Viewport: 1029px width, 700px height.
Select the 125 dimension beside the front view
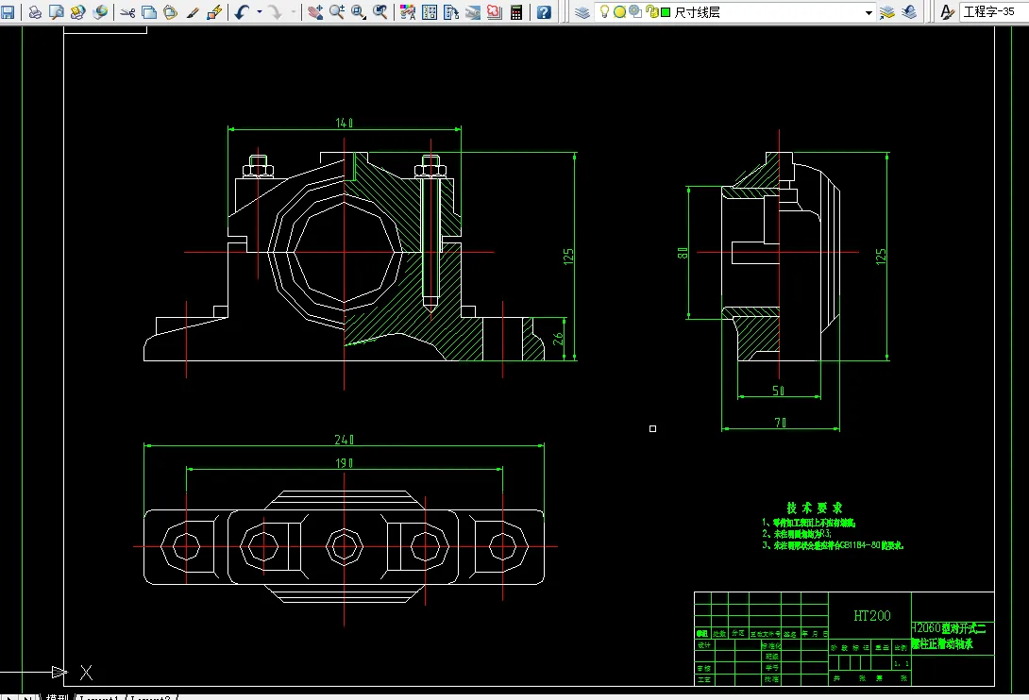point(568,257)
